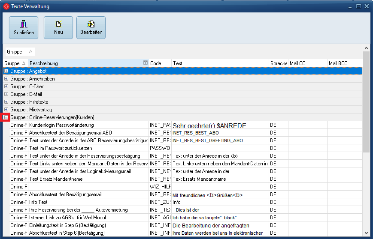Click the filter icon in the Beschreibung header

(x=145, y=63)
